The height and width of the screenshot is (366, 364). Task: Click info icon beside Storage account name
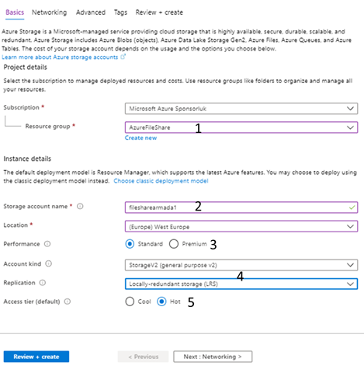pyautogui.click(x=80, y=206)
